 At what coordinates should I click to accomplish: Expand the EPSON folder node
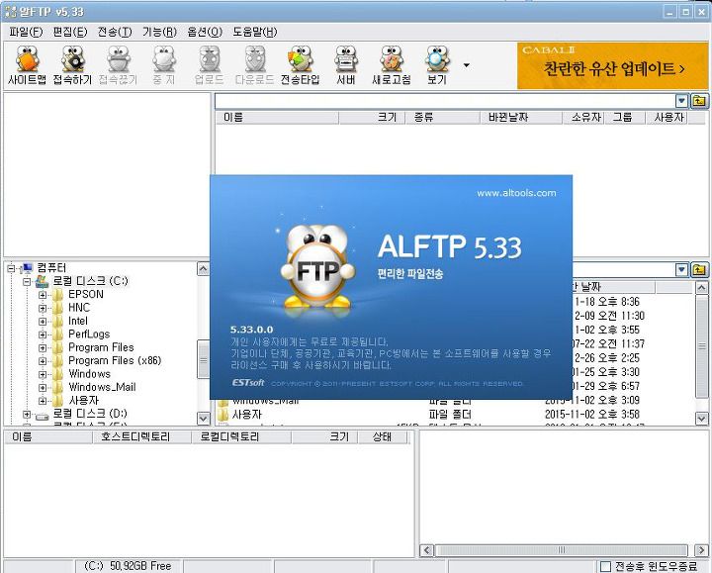[43, 295]
